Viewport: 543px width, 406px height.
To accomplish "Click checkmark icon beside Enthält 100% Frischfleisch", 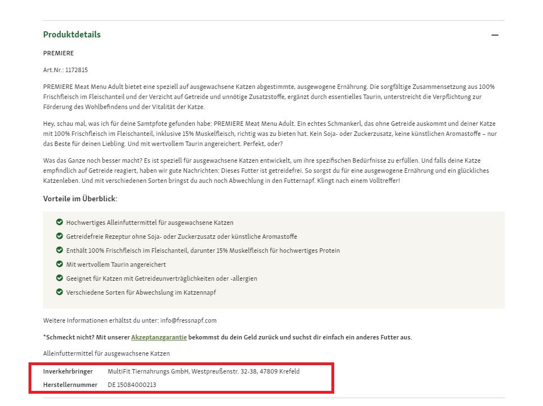I will click(59, 250).
